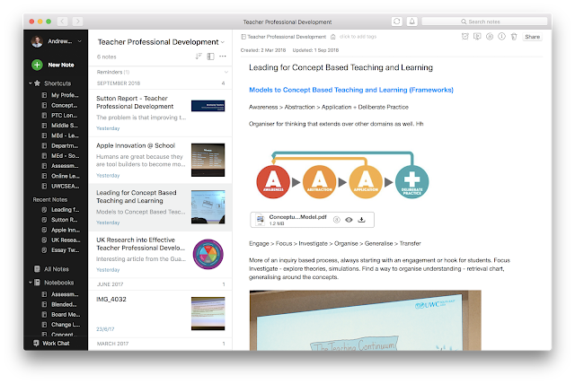Click the annotate icon beside note info

pyautogui.click(x=490, y=36)
